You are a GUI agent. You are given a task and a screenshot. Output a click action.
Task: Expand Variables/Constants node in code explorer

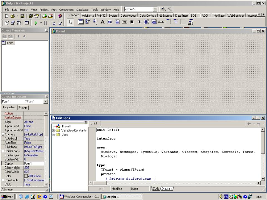tap(53, 131)
